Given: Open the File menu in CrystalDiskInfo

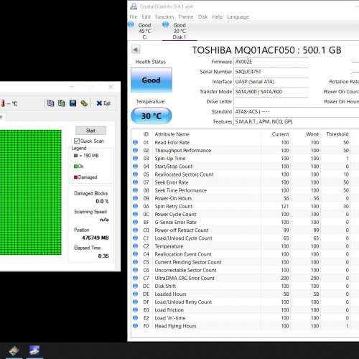Looking at the screenshot, I should 134,17.
